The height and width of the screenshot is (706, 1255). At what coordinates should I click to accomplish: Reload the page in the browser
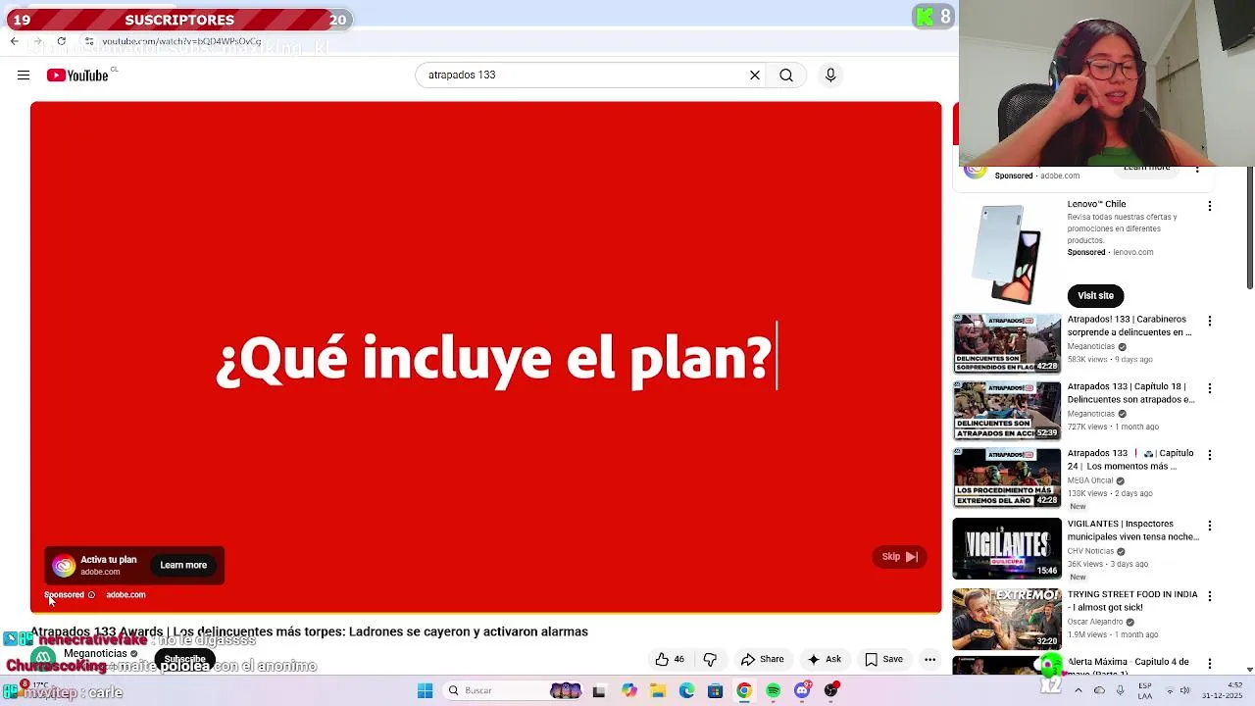pyautogui.click(x=61, y=41)
